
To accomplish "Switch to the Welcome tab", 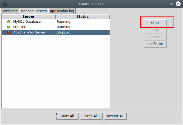I will (x=10, y=11).
